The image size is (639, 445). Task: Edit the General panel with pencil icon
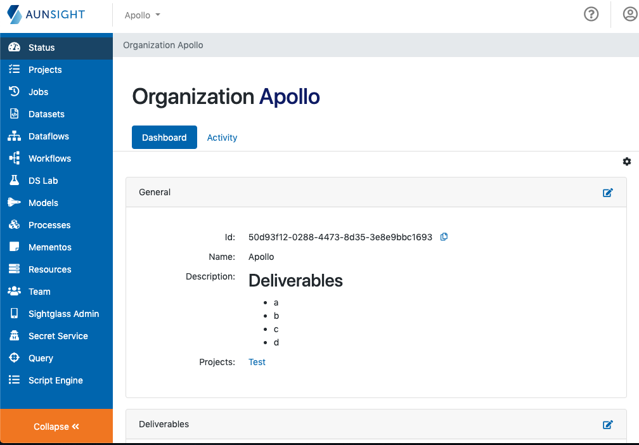607,193
